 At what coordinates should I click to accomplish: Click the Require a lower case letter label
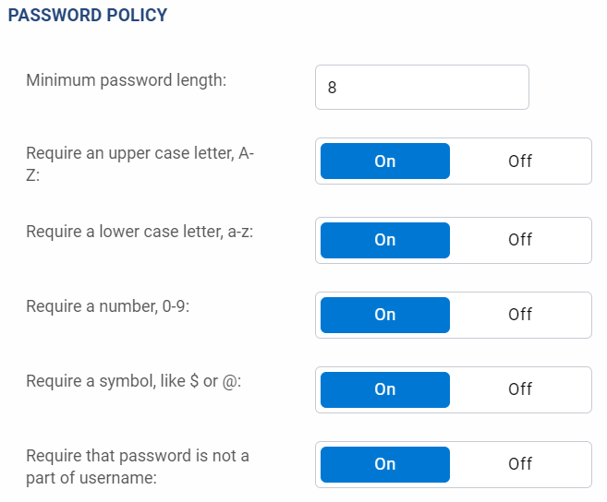click(x=140, y=232)
